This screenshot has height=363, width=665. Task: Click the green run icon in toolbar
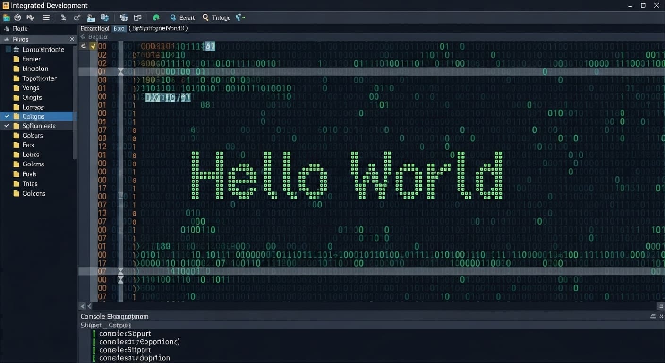pyautogui.click(x=156, y=17)
